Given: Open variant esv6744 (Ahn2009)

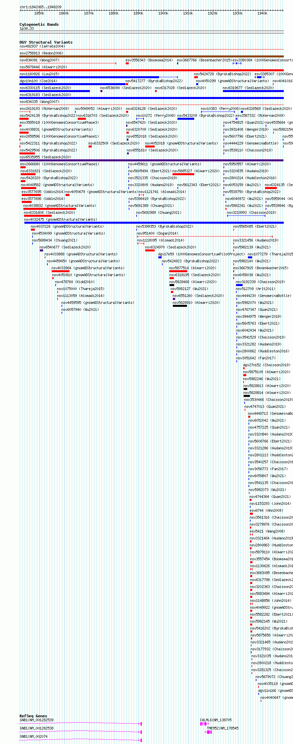Looking at the screenshot, I should pos(266,511).
